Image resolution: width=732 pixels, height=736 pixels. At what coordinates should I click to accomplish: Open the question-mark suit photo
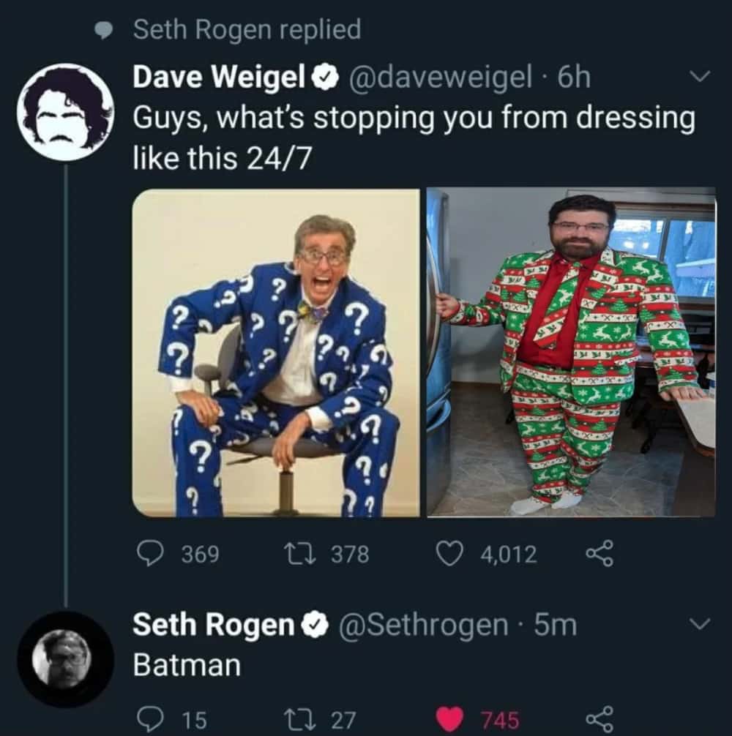click(x=276, y=353)
